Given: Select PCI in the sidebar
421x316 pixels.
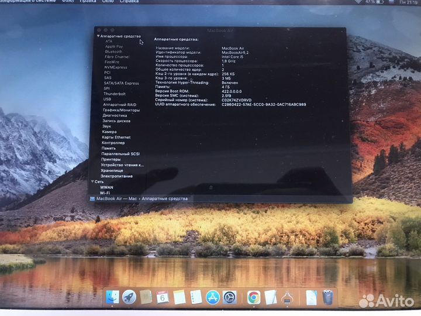Looking at the screenshot, I should [x=108, y=73].
